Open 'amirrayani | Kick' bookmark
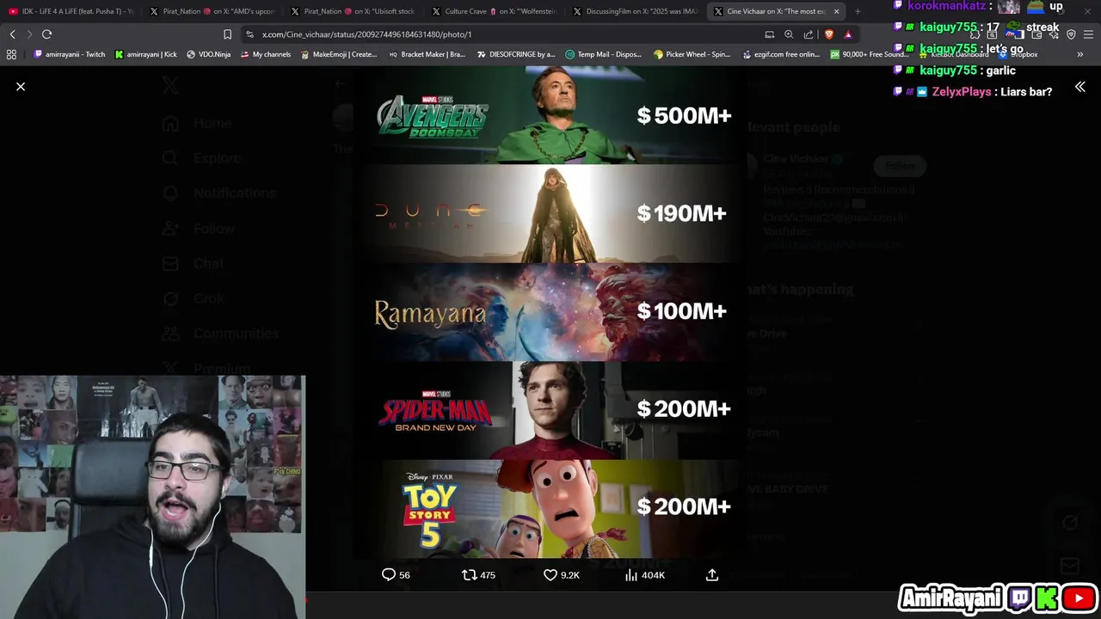 click(145, 54)
